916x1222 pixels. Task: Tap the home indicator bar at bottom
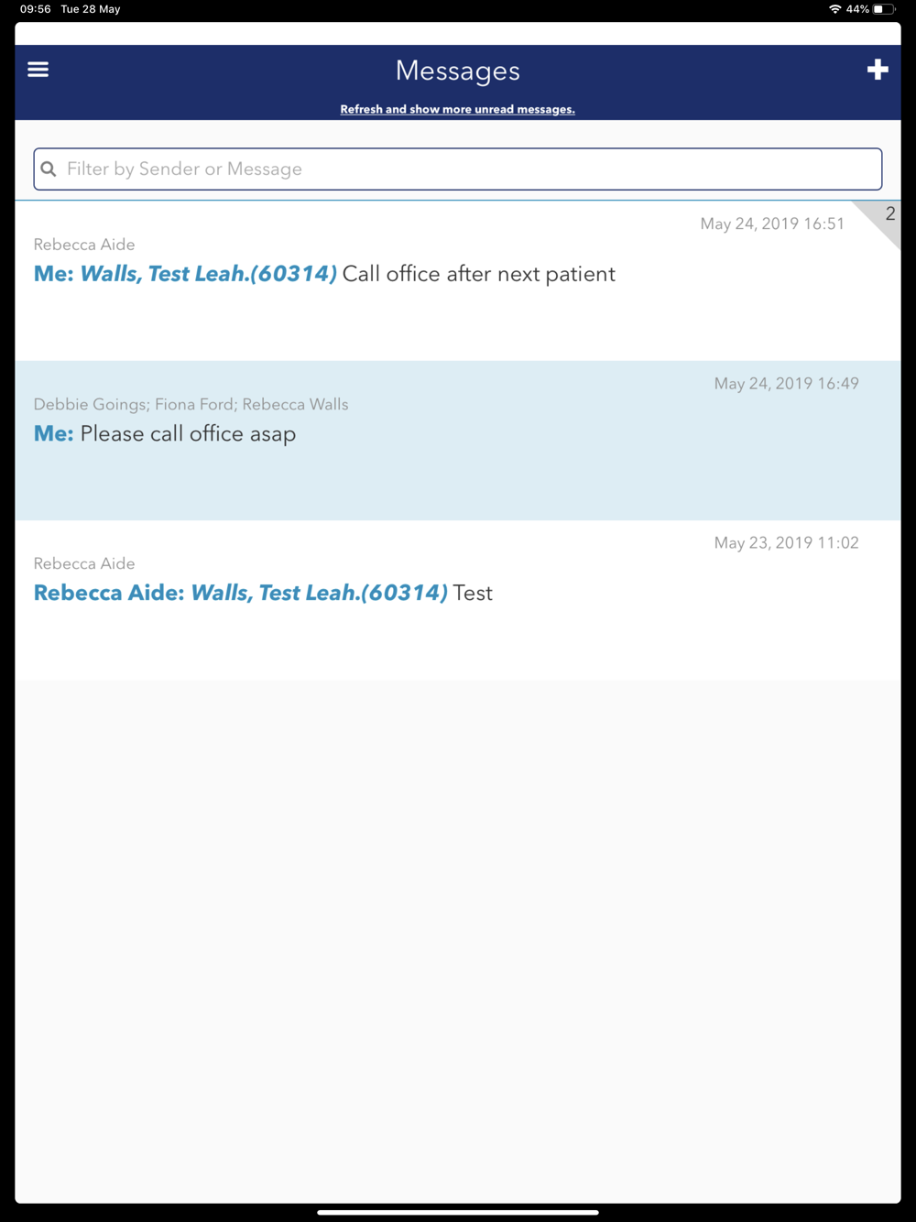pos(458,1212)
